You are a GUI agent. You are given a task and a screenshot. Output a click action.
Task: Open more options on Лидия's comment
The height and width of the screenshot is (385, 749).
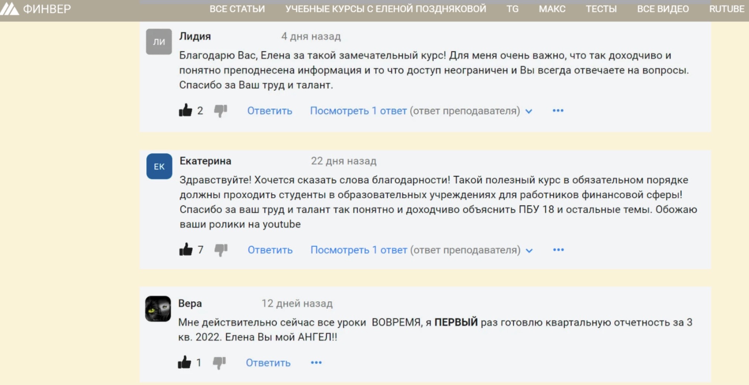[x=558, y=111]
